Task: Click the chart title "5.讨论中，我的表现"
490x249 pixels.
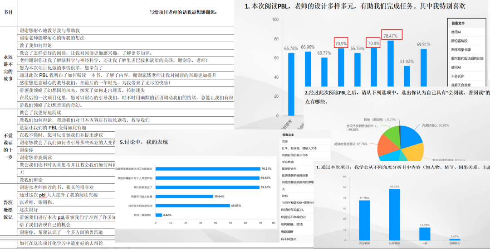Action: click(144, 142)
